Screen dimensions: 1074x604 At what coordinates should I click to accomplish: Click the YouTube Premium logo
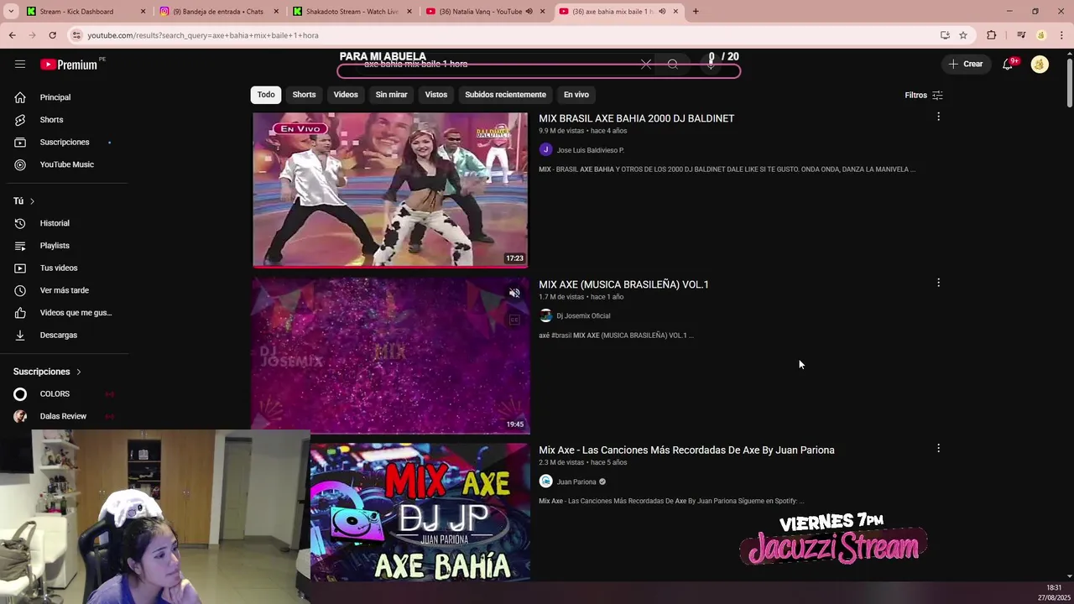[x=69, y=65]
